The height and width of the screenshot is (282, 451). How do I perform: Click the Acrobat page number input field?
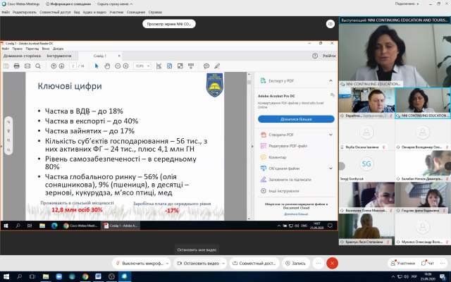tap(73, 66)
